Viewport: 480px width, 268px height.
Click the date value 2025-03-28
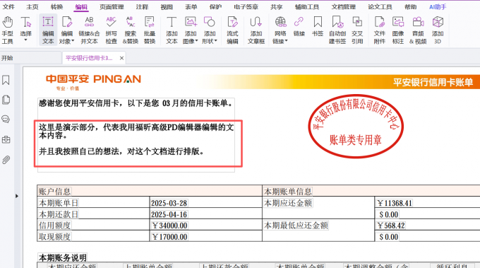[x=169, y=203]
